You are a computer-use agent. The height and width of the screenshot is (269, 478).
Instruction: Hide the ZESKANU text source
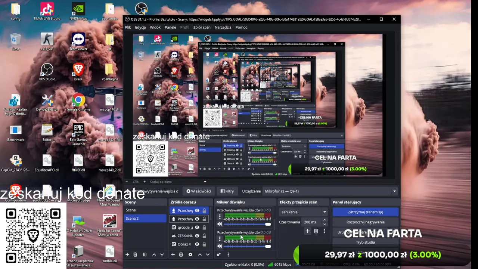197,236
